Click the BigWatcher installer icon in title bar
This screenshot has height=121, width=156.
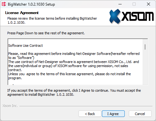[x=4, y=4]
